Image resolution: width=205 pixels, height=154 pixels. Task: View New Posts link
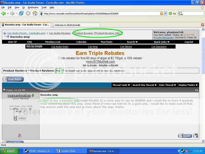tap(107, 42)
